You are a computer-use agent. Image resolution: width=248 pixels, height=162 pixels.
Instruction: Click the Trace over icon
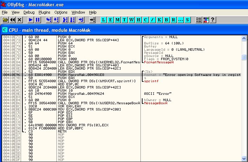[x=72, y=20]
